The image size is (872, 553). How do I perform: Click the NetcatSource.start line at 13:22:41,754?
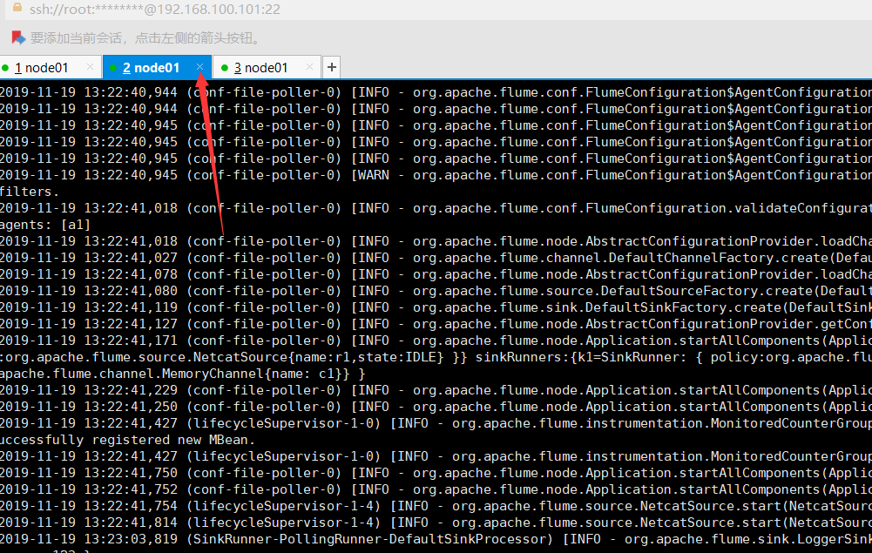pos(436,506)
